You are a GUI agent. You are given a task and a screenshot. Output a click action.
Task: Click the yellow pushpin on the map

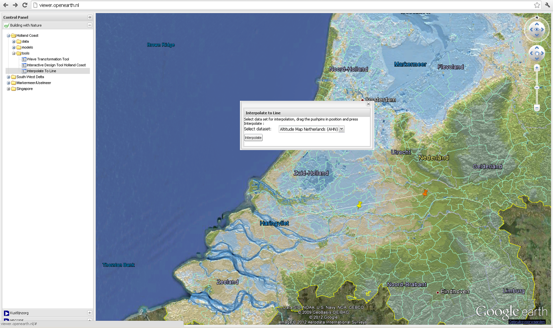click(x=359, y=204)
